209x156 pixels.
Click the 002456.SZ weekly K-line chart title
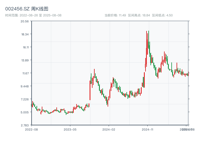click(27, 9)
